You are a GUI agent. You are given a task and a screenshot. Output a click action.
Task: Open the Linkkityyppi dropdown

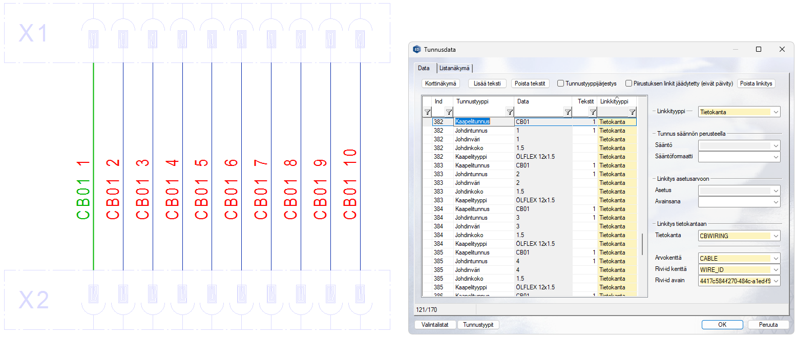point(777,112)
